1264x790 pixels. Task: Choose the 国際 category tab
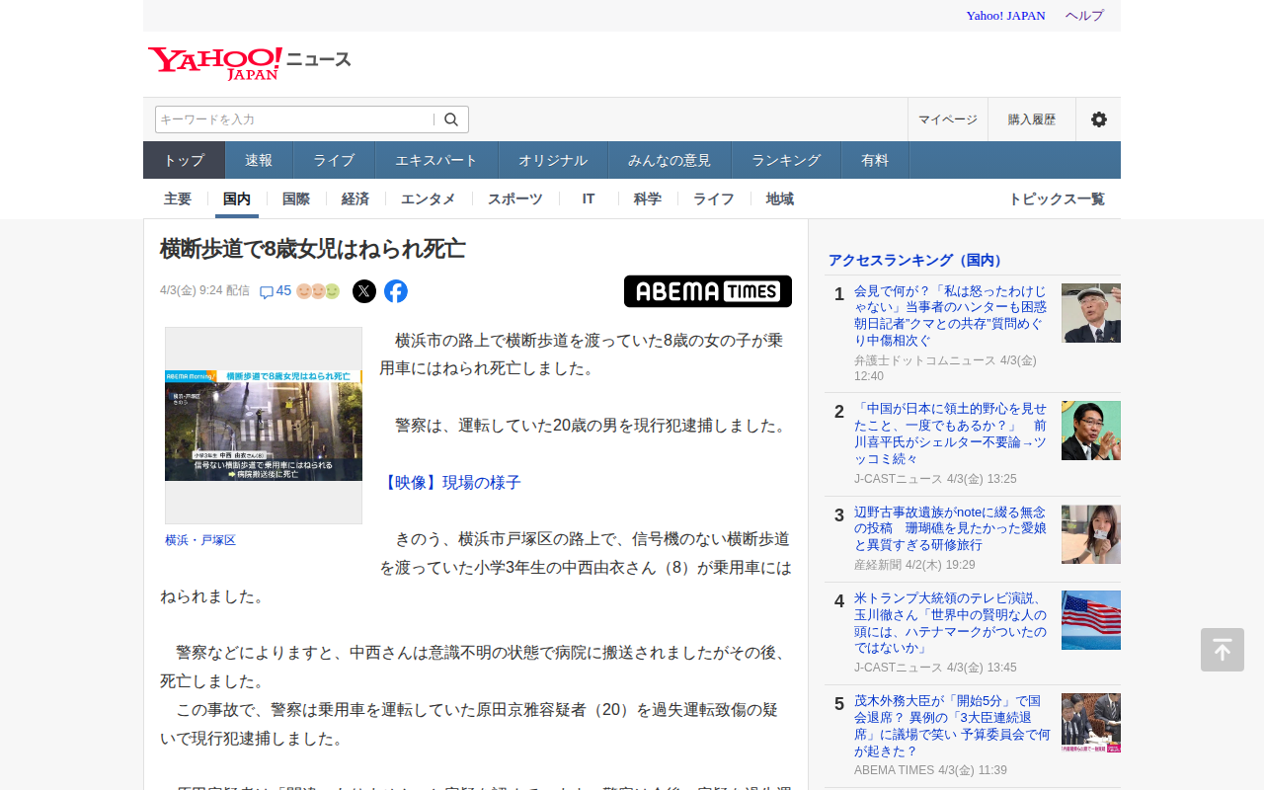296,198
